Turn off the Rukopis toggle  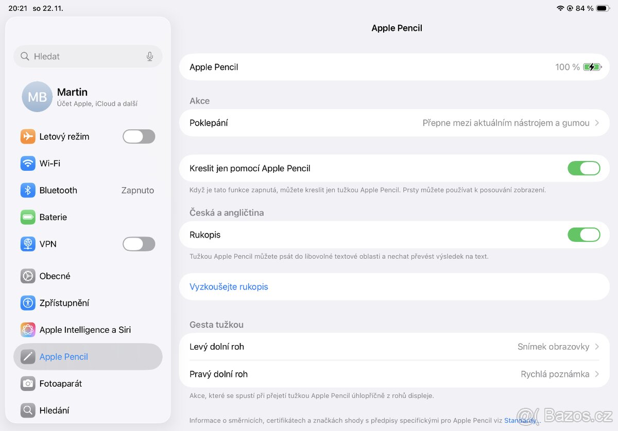[584, 235]
